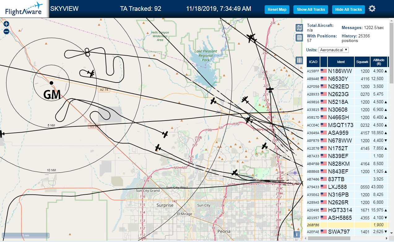Sort by the Squawk column header

362,62
